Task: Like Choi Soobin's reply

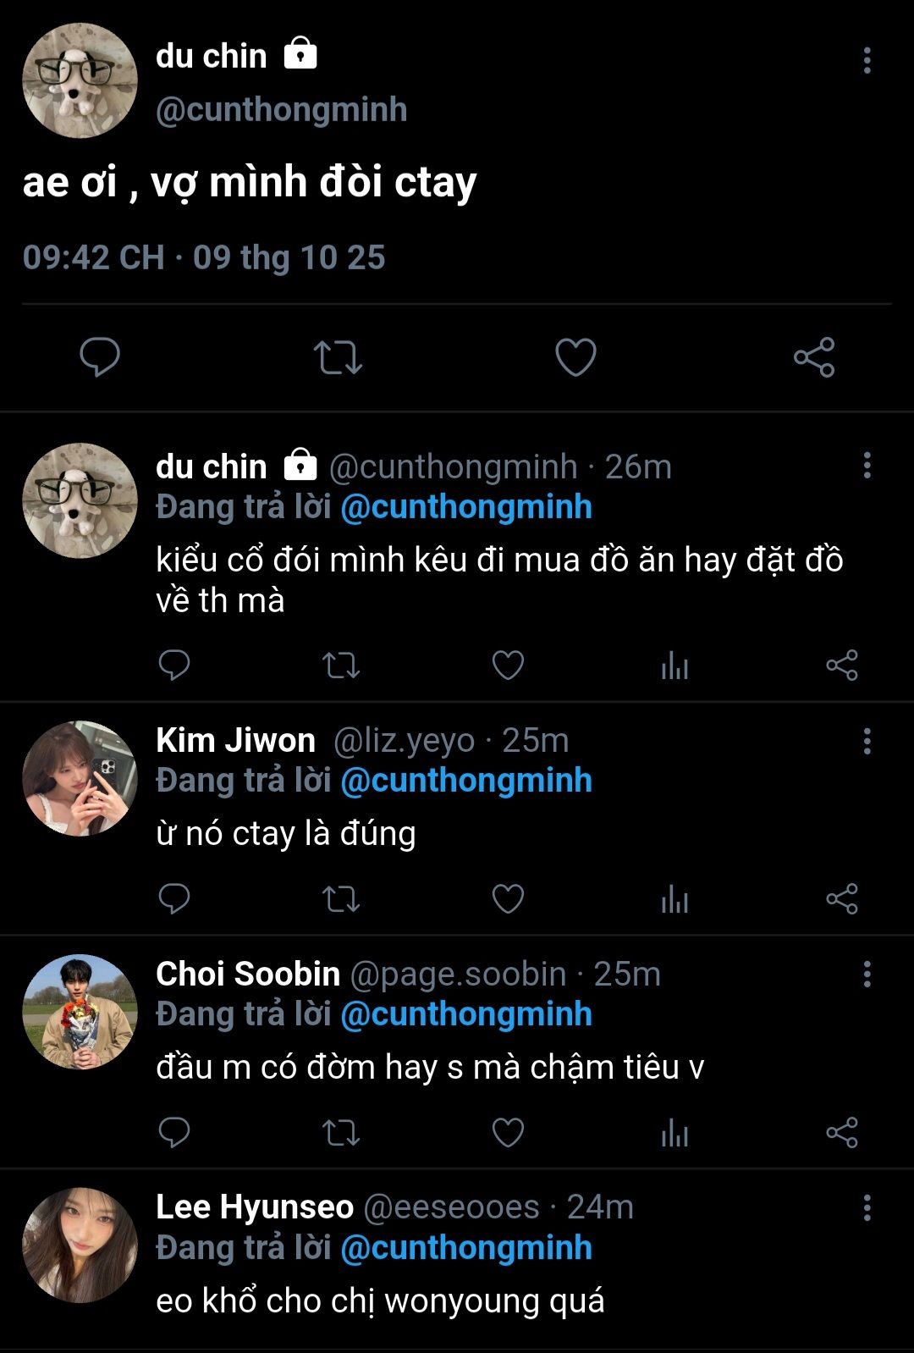Action: [508, 1132]
